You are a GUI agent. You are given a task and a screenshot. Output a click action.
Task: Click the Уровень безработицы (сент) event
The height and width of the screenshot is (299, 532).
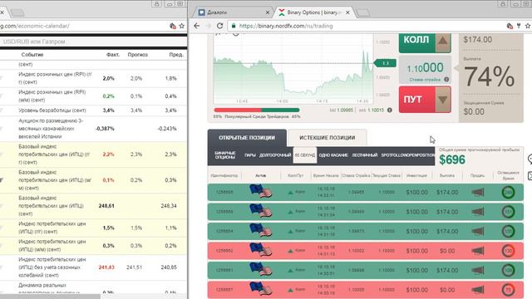52,110
